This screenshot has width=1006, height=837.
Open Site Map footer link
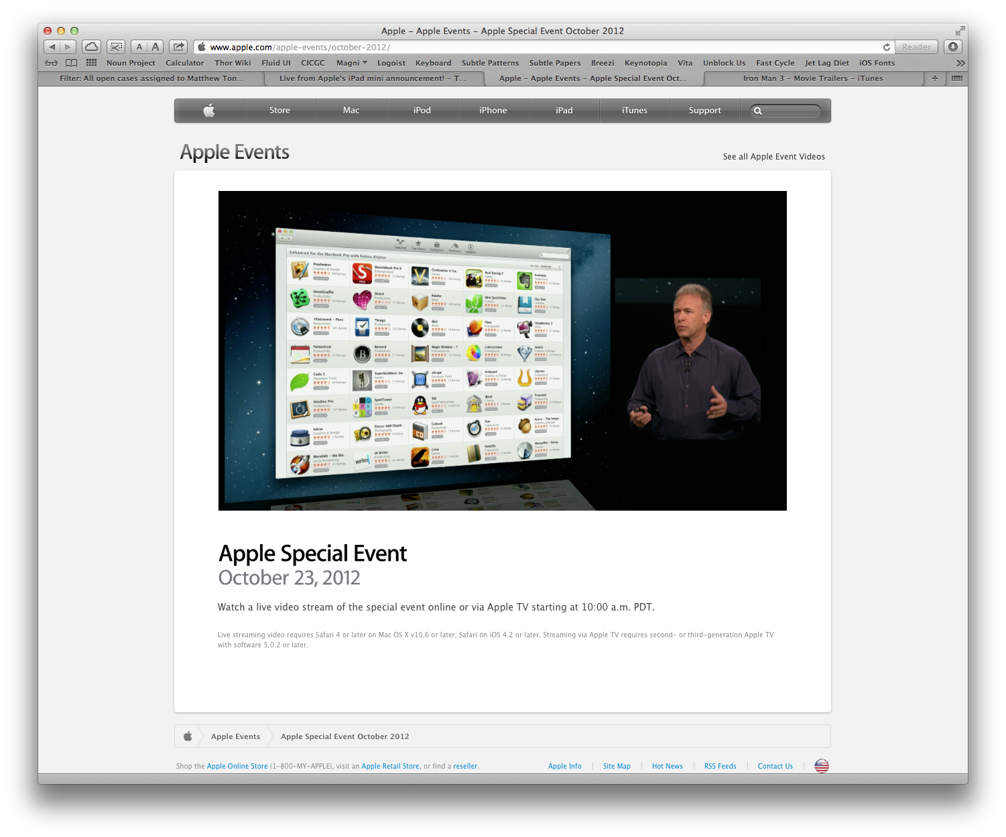click(617, 766)
